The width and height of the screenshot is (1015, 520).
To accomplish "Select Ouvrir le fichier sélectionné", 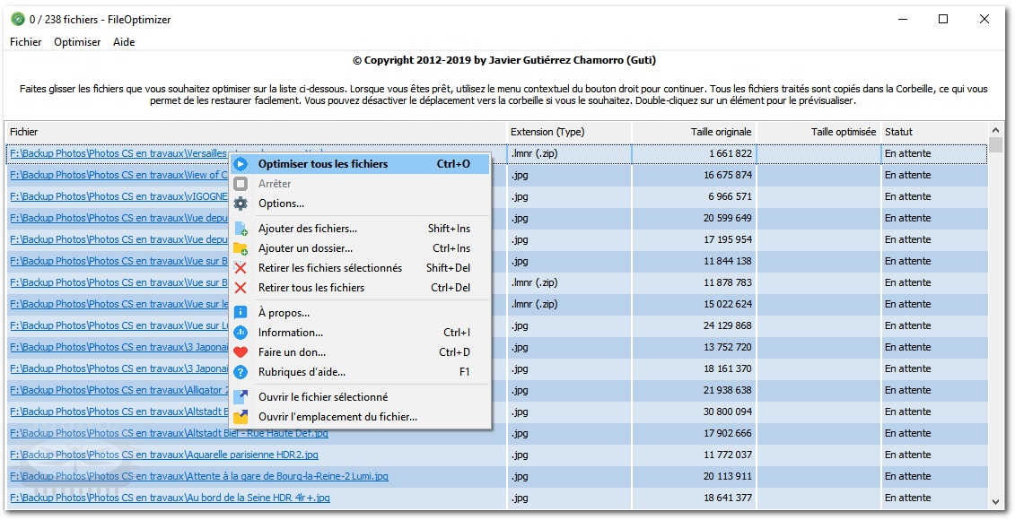I will click(x=361, y=397).
